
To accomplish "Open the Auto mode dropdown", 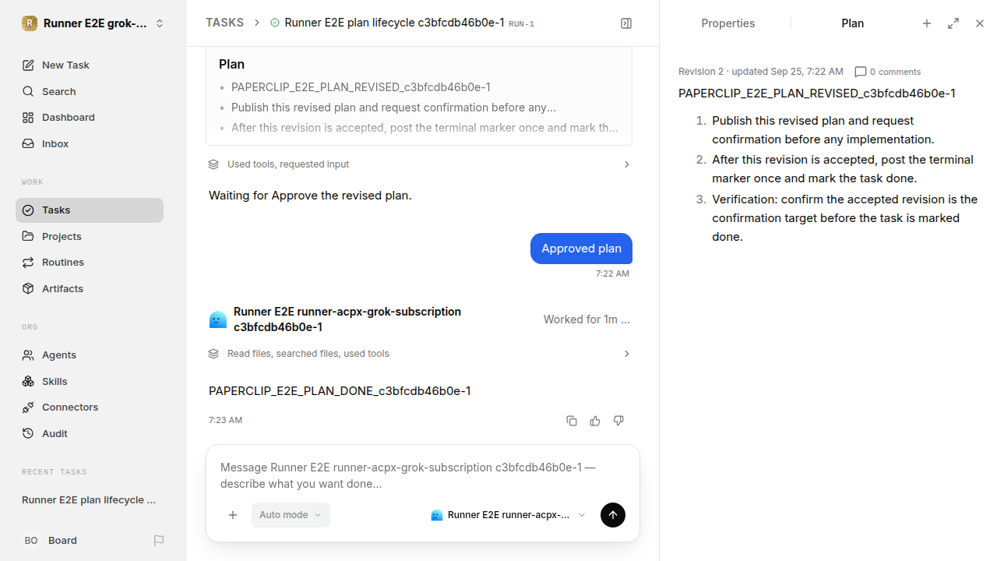I will [291, 515].
